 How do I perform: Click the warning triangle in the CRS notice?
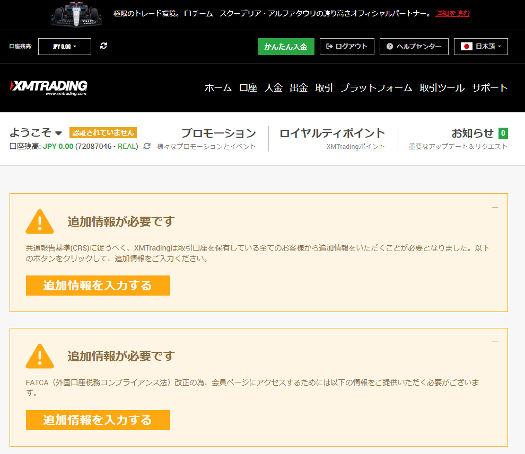click(40, 222)
